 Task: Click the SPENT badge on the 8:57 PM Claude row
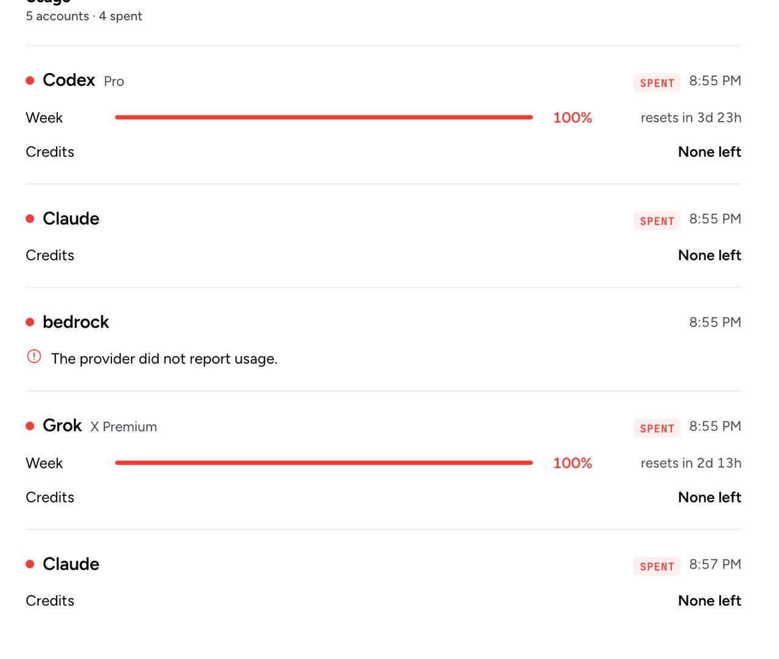pos(657,566)
